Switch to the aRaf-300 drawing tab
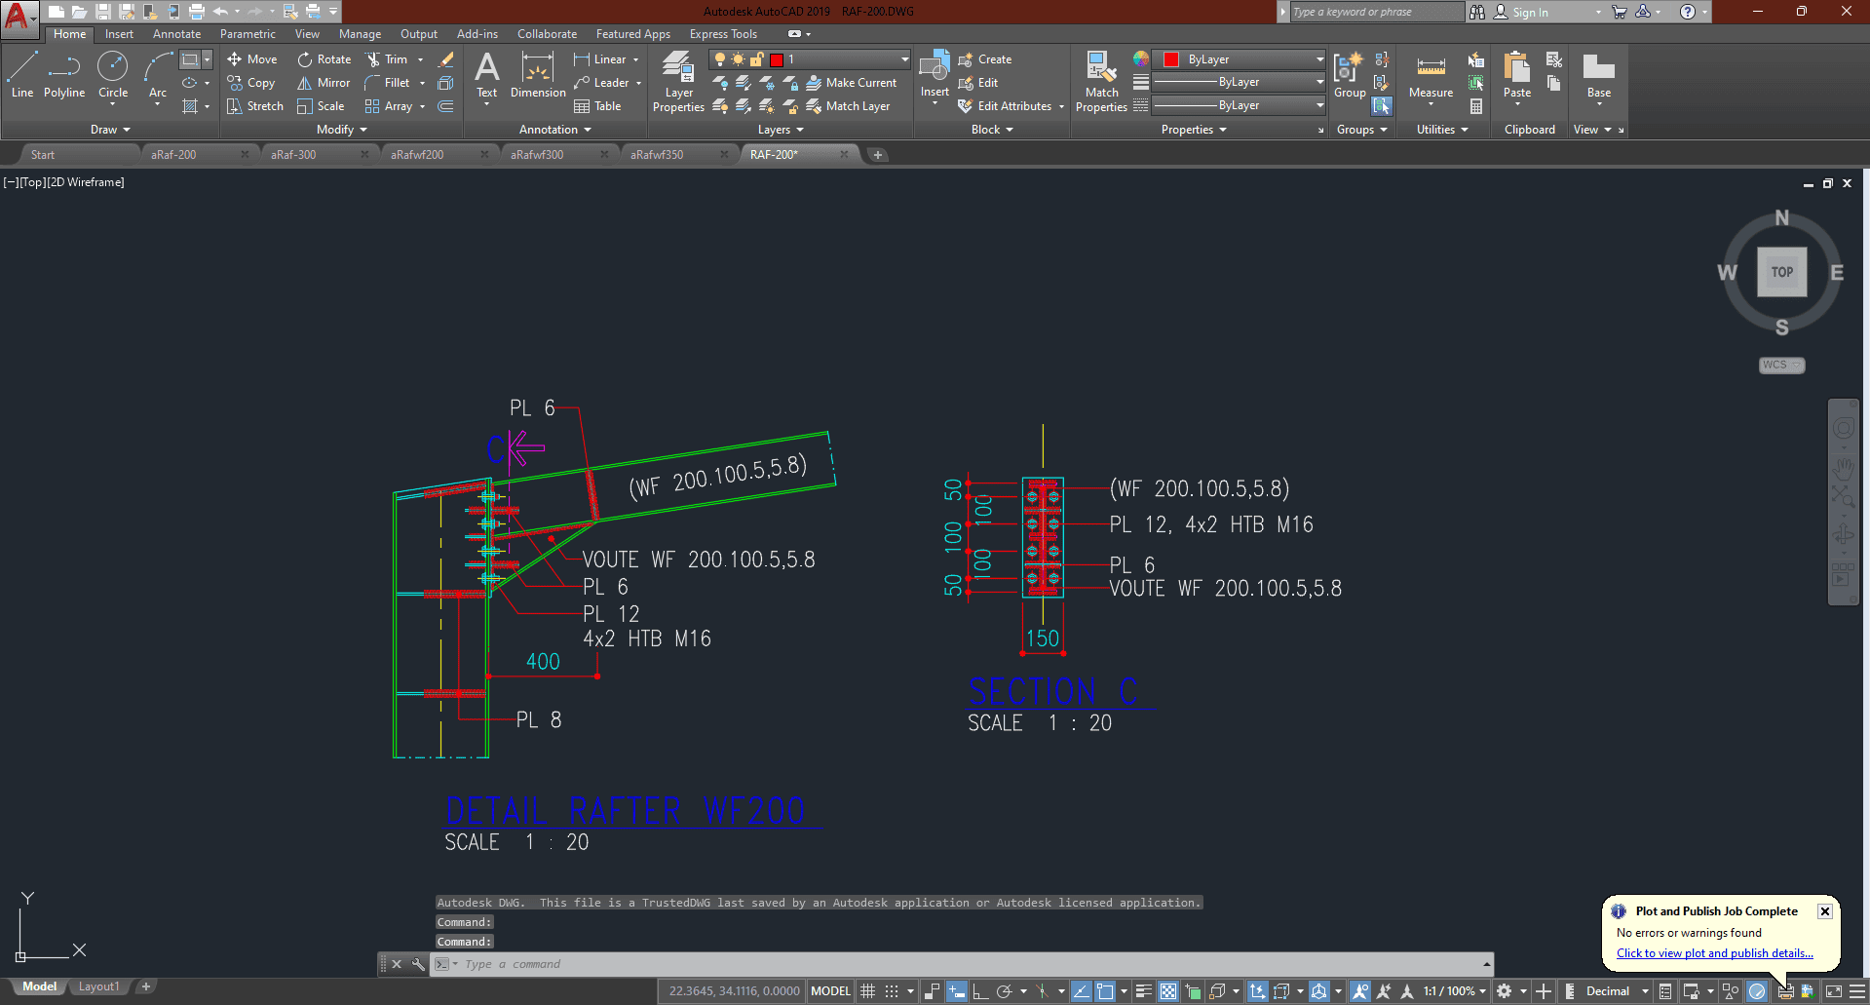 click(x=293, y=155)
